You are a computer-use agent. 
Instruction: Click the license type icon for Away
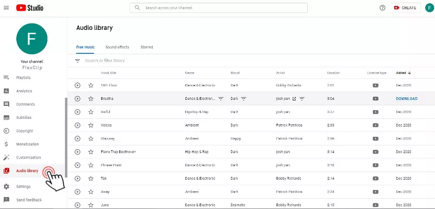click(376, 192)
